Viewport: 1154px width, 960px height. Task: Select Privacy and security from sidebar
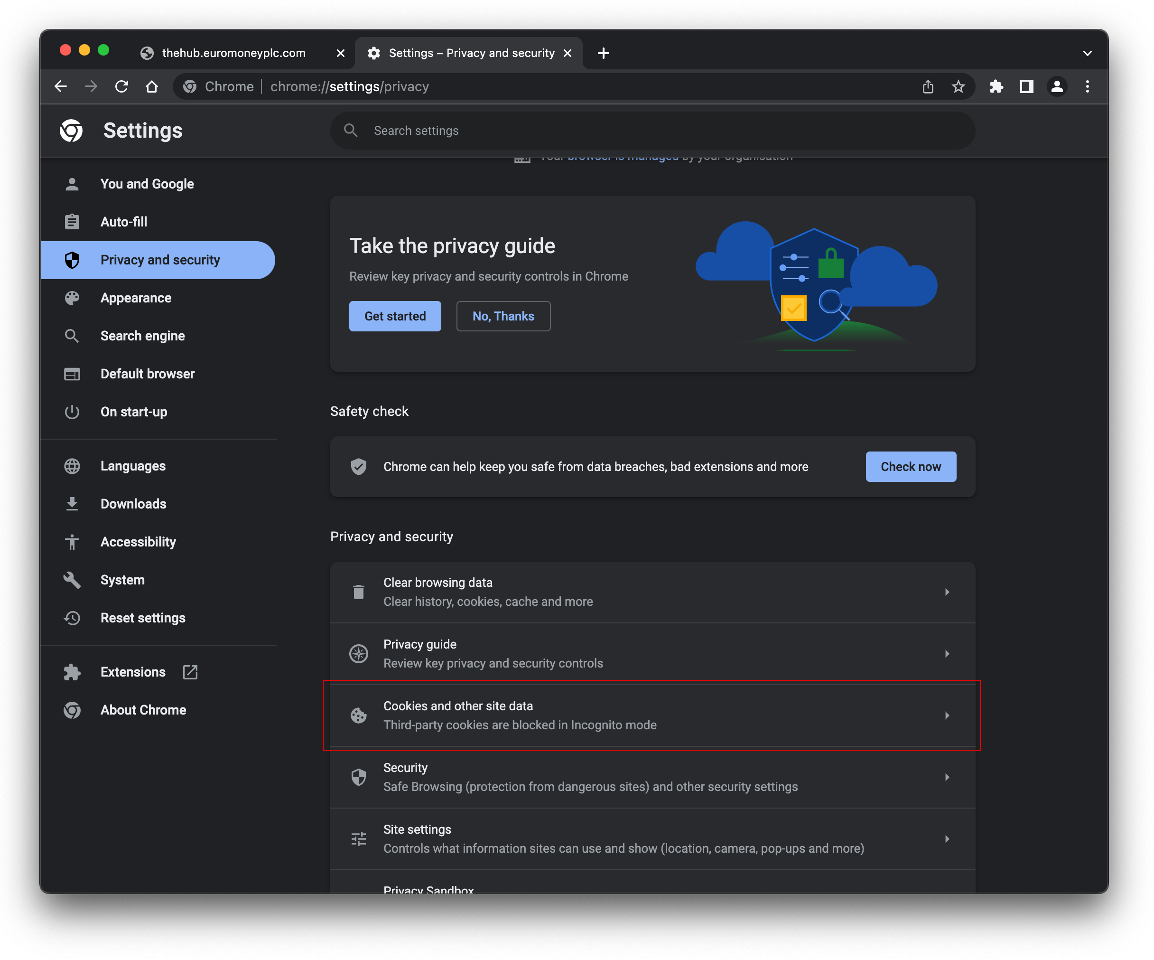(x=159, y=259)
